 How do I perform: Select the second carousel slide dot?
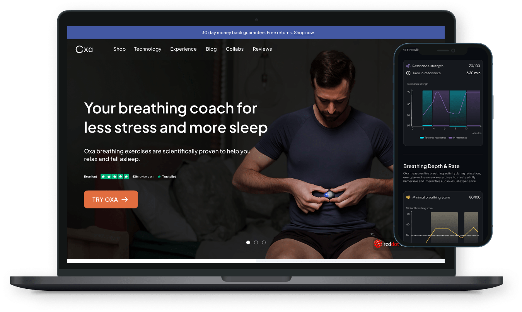256,242
